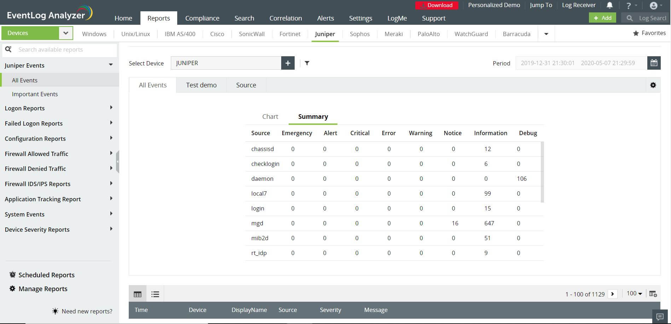
Task: Open Jump To link
Action: [541, 5]
